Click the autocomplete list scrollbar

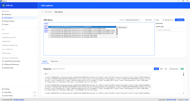(117, 31)
